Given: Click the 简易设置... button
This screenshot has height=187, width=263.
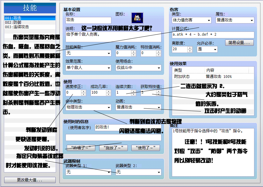Looking at the screenshot, I should pyautogui.click(x=239, y=43).
